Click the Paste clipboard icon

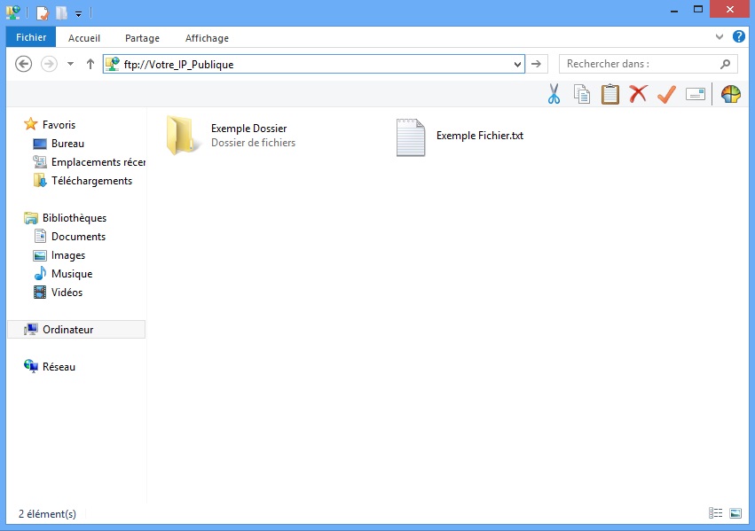[610, 94]
